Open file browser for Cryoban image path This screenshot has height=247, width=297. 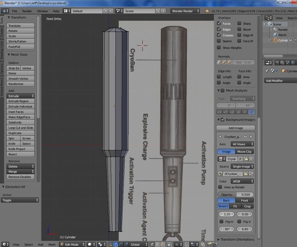245,174
